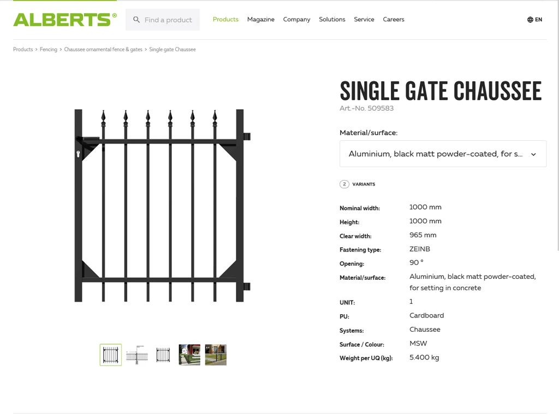Open the Magazine menu item
559x419 pixels.
coord(260,20)
